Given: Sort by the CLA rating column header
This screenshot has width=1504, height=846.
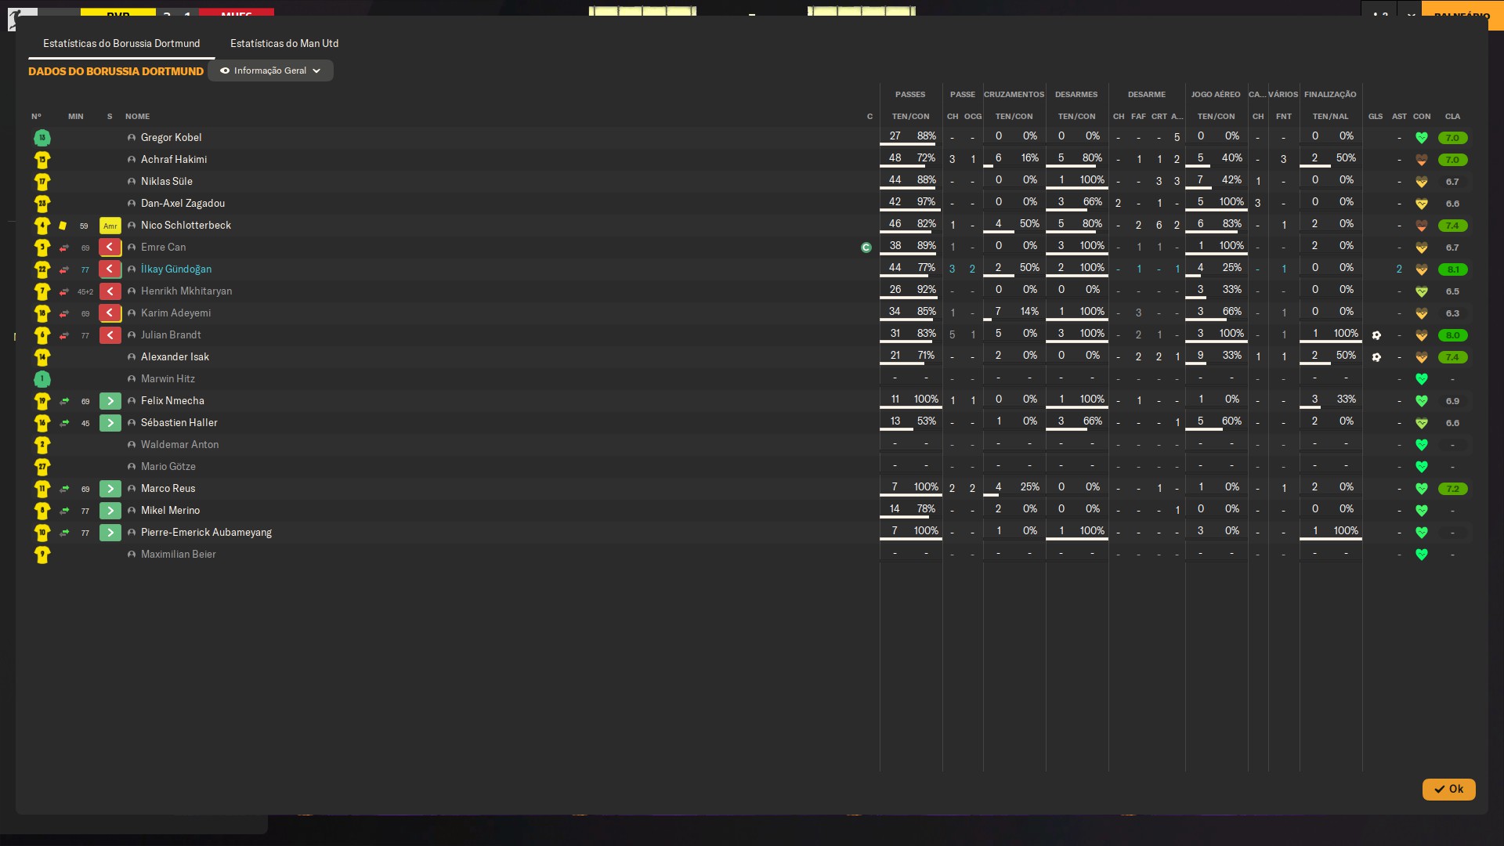Looking at the screenshot, I should tap(1452, 117).
